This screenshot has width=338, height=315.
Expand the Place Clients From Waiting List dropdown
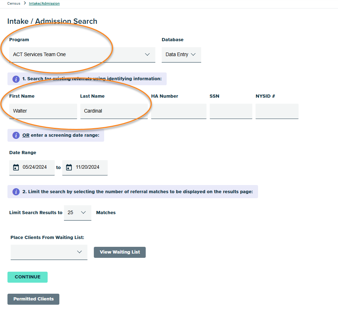click(x=49, y=252)
